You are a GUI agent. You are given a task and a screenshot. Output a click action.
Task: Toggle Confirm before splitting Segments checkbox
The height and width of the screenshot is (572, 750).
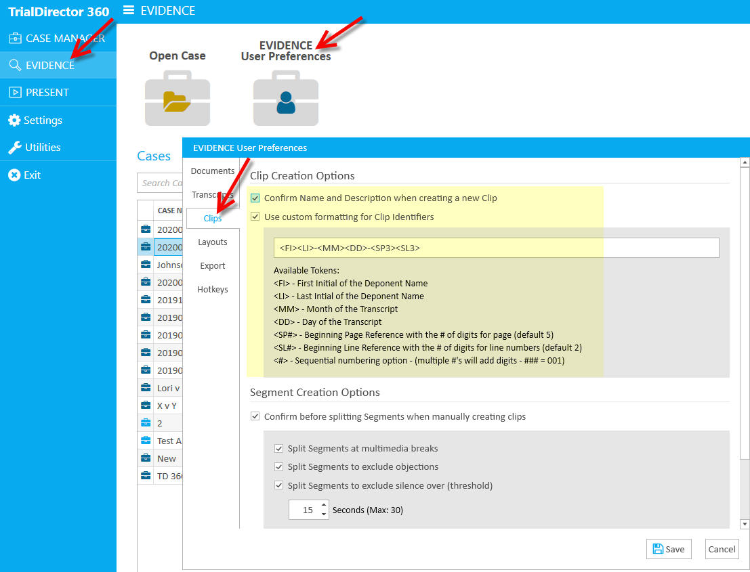(x=255, y=416)
